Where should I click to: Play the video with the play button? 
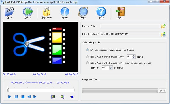10,97
